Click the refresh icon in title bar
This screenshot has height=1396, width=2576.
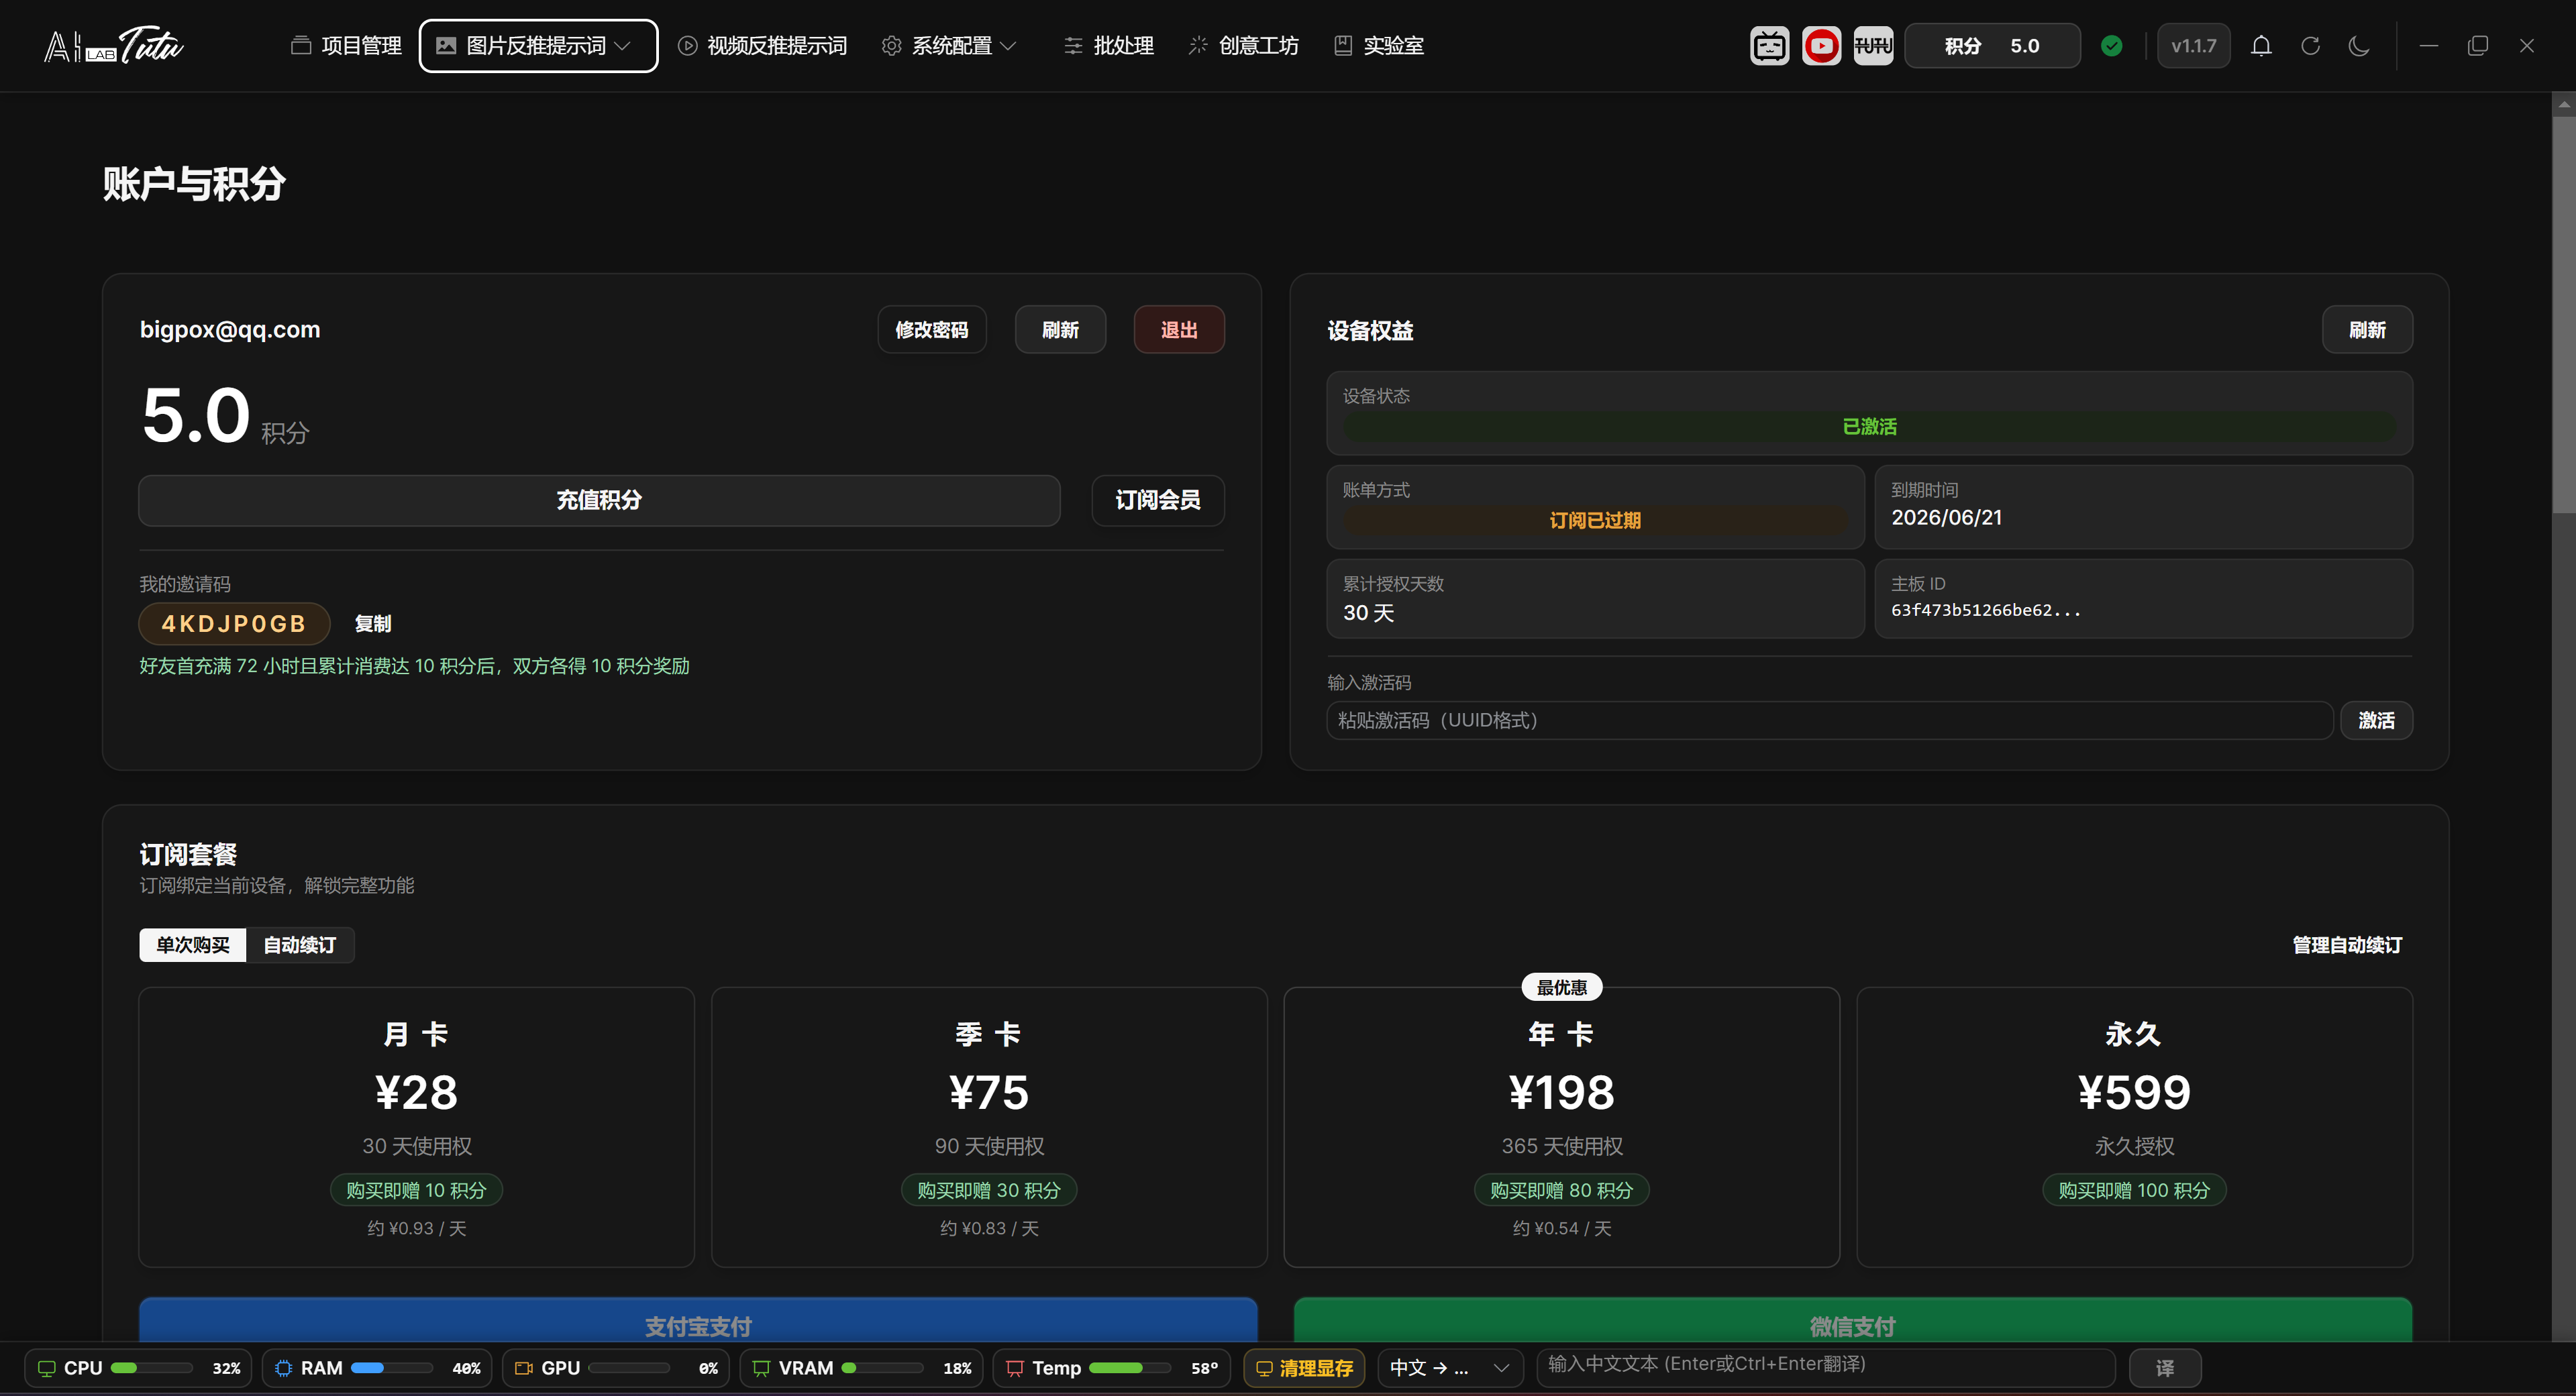tap(2310, 46)
